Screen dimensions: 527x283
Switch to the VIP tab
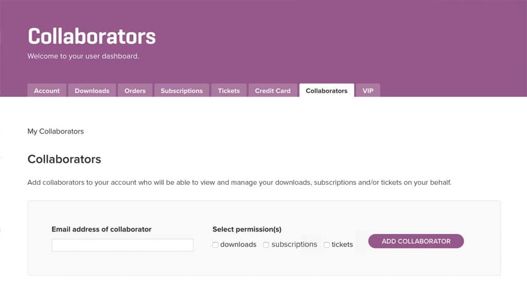click(368, 91)
